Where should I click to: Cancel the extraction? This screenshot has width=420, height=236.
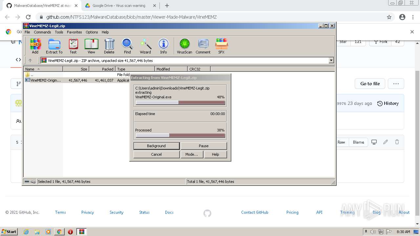pyautogui.click(x=157, y=154)
